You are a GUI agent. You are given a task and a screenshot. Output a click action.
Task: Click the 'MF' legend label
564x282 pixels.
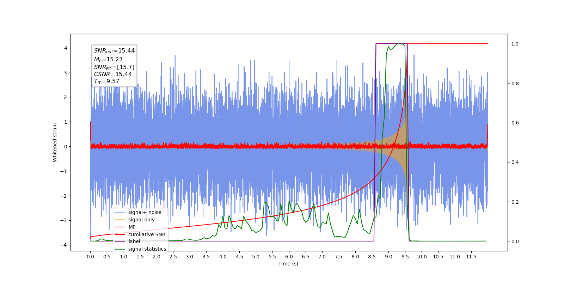132,227
